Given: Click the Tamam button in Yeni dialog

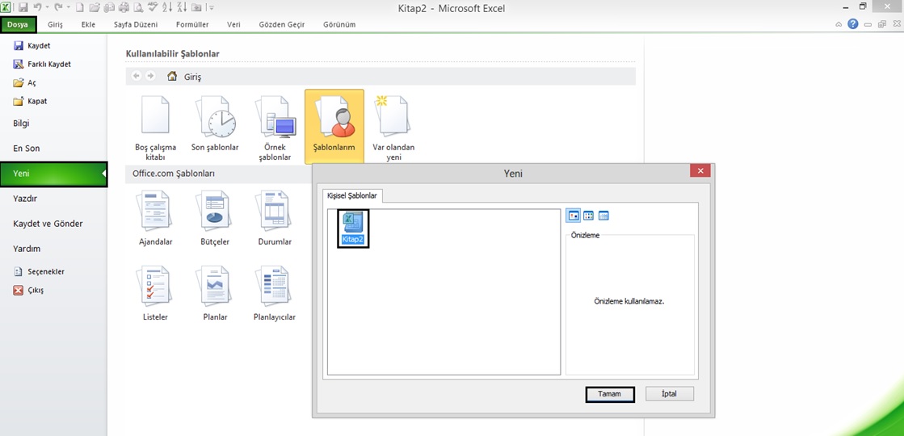Looking at the screenshot, I should (x=610, y=394).
